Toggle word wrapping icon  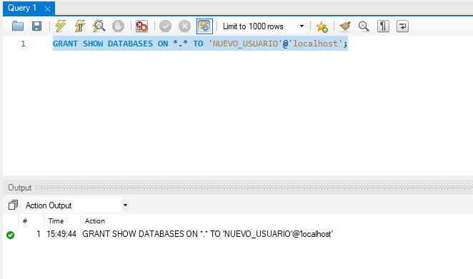coord(402,26)
